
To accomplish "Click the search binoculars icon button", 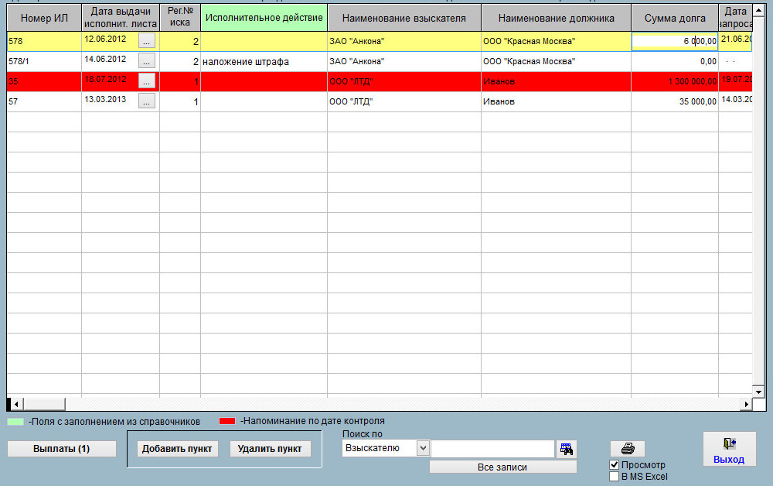I will coord(566,449).
